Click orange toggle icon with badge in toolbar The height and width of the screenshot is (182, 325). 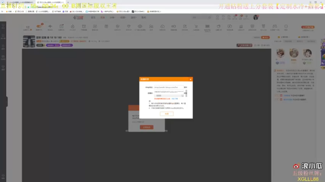39,27
